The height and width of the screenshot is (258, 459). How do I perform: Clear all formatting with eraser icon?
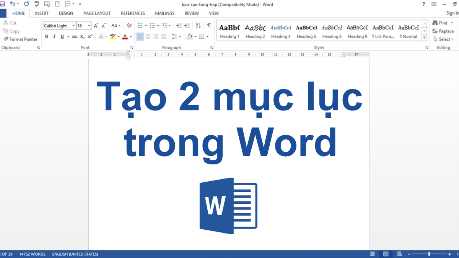point(129,26)
